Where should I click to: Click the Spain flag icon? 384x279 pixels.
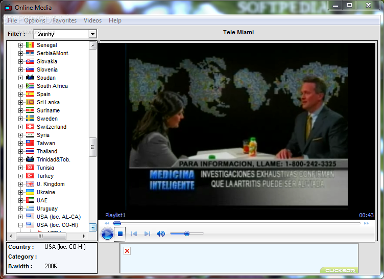coord(30,94)
